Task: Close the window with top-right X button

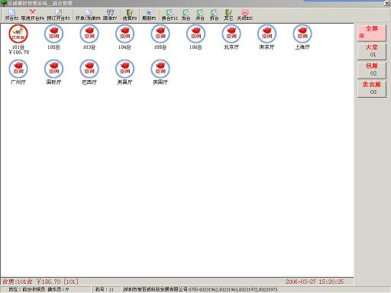Action: 387,3
